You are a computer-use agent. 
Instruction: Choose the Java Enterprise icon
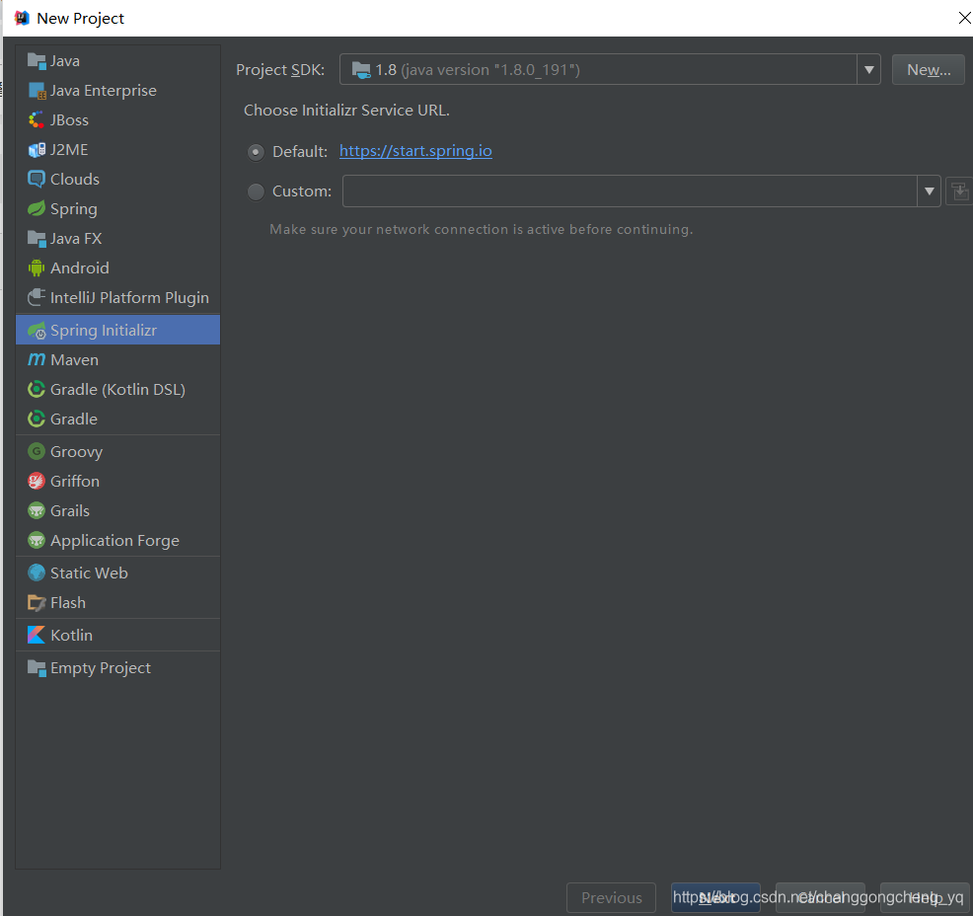point(37,91)
